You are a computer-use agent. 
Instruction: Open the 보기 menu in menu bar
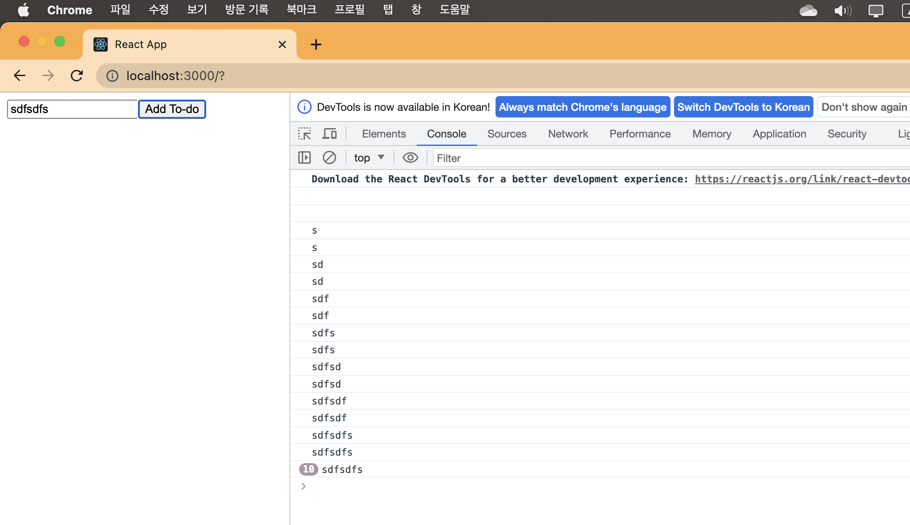click(x=197, y=10)
